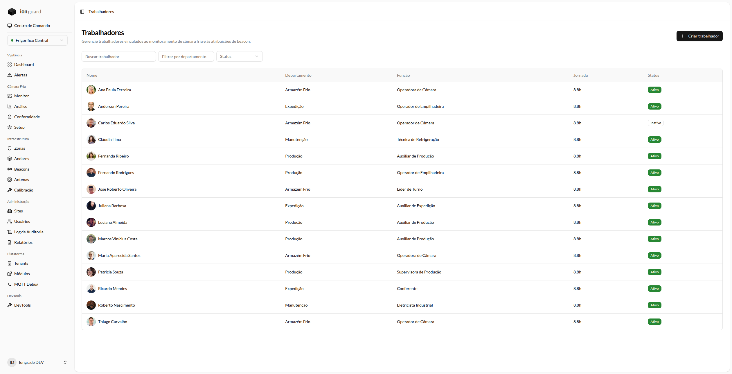This screenshot has height=374, width=732.
Task: Click Roberto Nascimento's avatar photo
Action: [91, 305]
